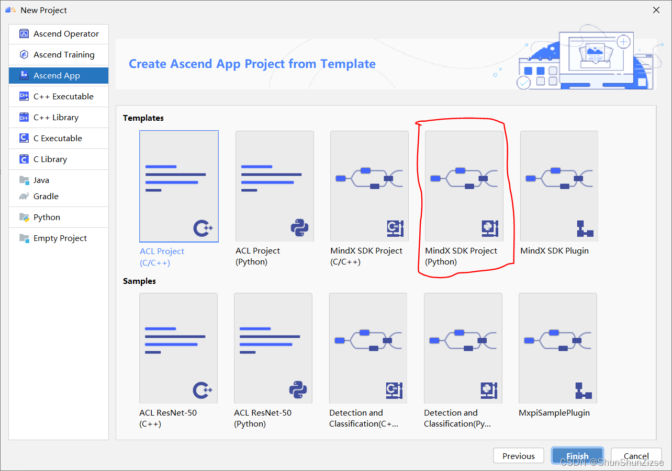Select the Java label
This screenshot has width=672, height=471.
[41, 180]
